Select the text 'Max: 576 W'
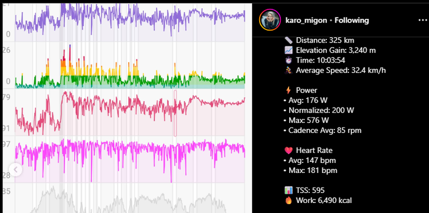429x213 pixels. tap(309, 120)
